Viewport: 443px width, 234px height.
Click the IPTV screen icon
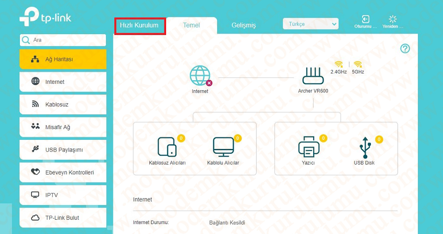coord(35,195)
